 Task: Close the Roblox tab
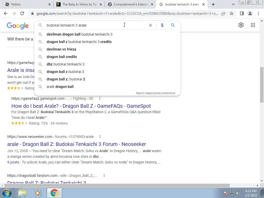pos(49,5)
